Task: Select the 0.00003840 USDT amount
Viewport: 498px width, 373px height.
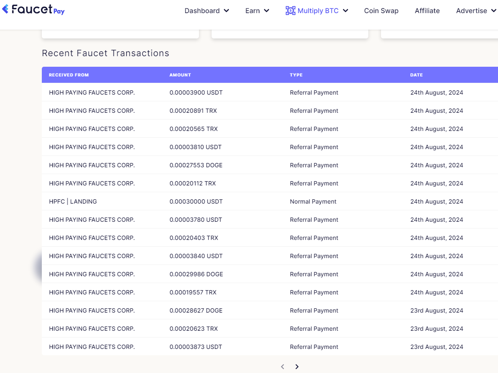Action: [196, 256]
